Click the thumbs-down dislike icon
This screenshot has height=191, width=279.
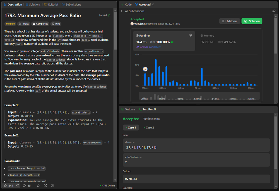[18, 186]
